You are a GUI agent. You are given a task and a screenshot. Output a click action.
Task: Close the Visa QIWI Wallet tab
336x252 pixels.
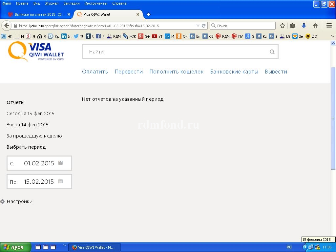coord(138,14)
